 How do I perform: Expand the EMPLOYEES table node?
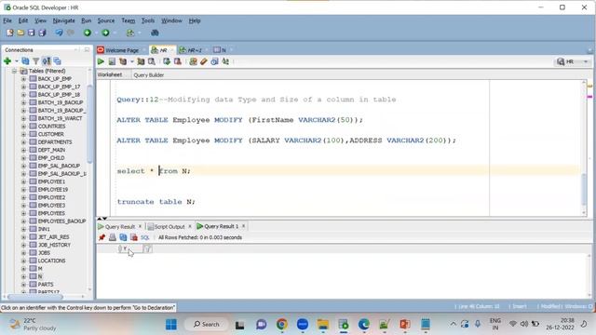click(x=23, y=213)
